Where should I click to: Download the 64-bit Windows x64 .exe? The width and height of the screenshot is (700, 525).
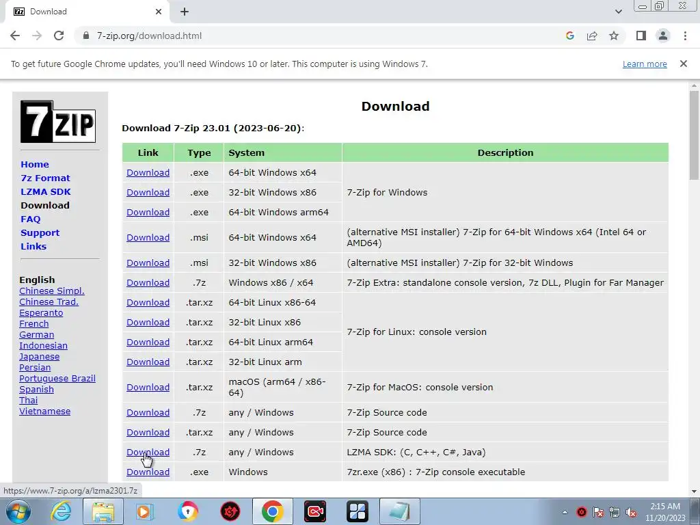148,173
